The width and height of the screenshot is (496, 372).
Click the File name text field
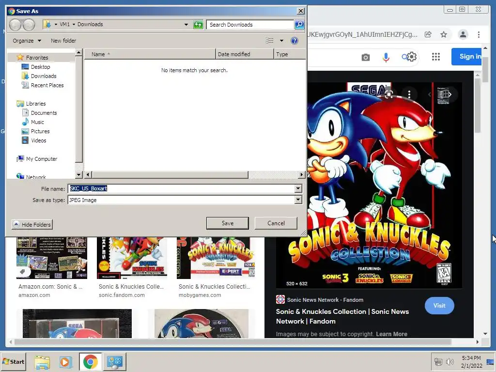(181, 188)
